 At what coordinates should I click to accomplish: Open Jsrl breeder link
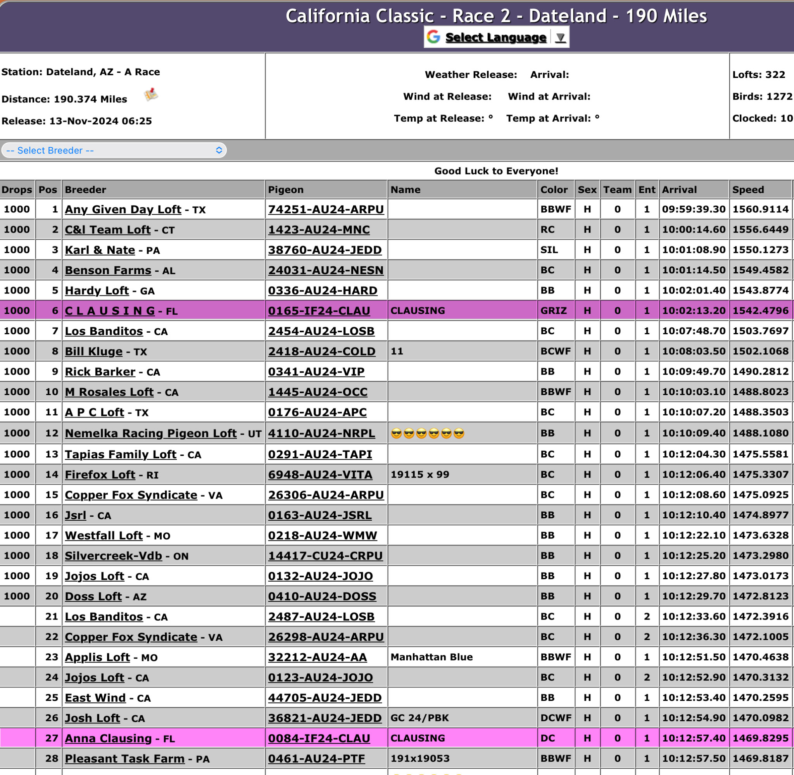coord(75,515)
